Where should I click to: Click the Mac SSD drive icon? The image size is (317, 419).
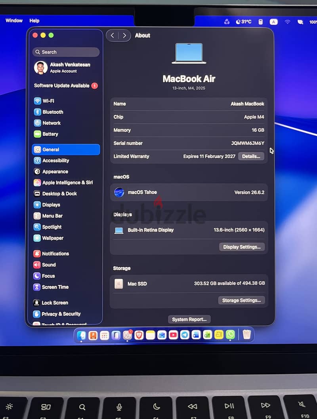pyautogui.click(x=118, y=284)
